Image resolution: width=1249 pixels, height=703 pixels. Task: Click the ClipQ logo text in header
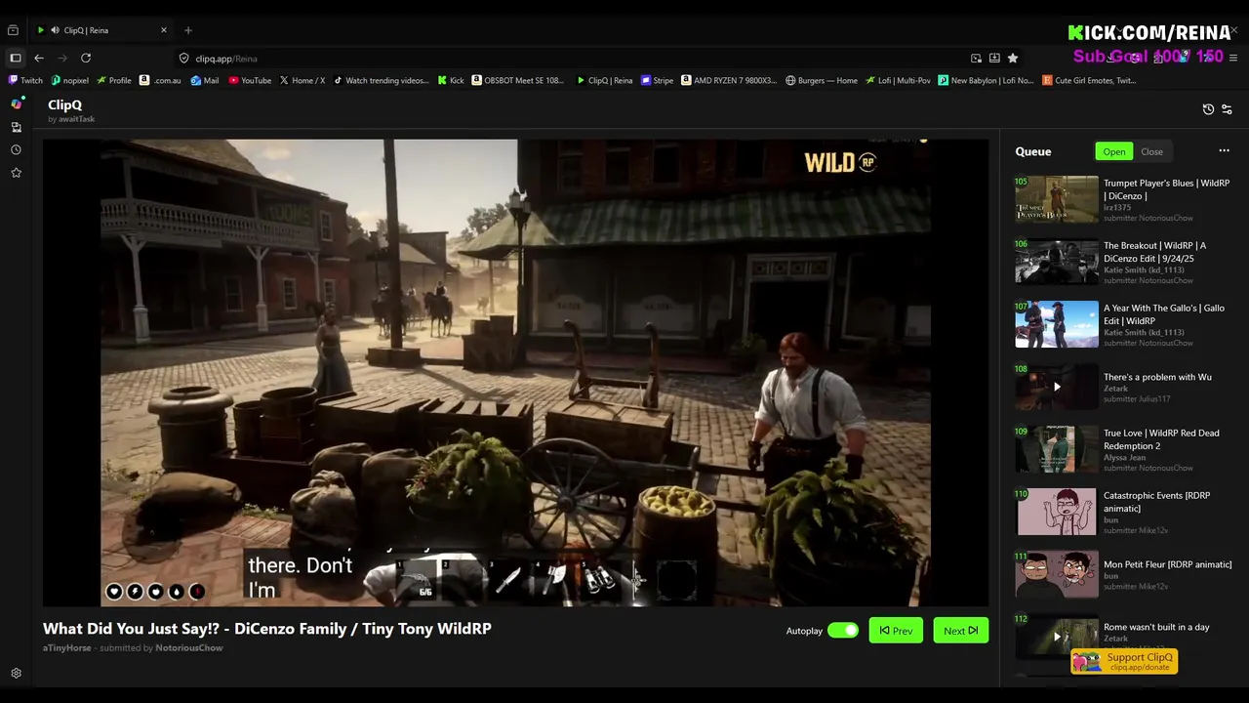64,104
